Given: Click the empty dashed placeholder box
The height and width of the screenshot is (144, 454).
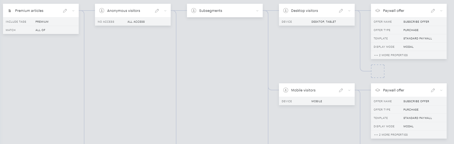Looking at the screenshot, I should [378, 71].
